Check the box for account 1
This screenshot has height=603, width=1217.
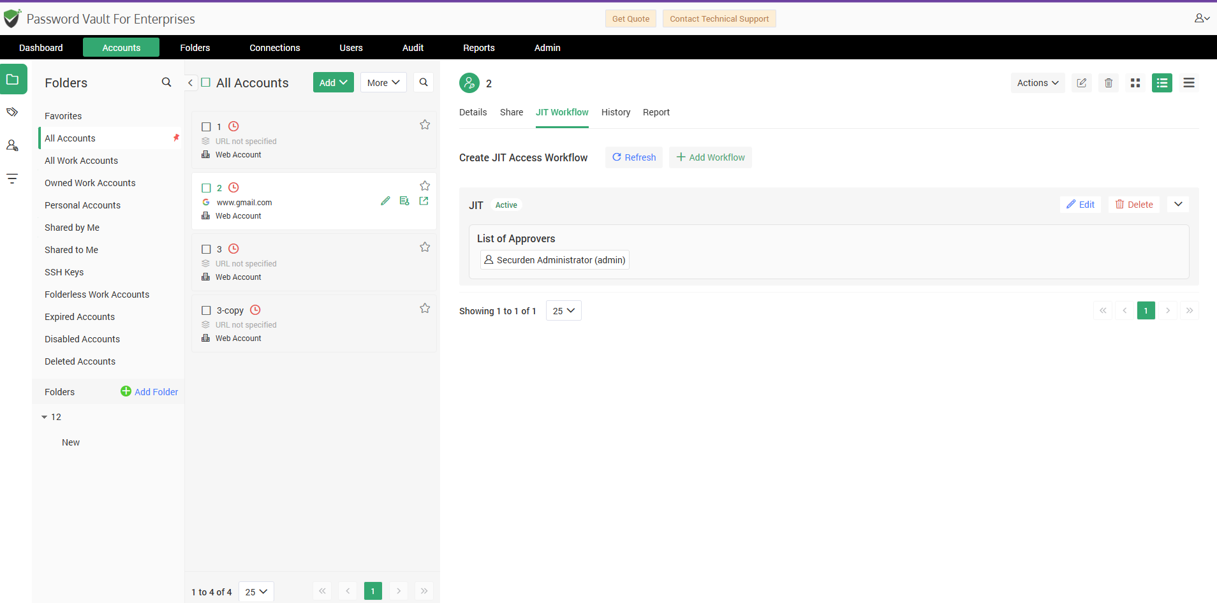click(x=206, y=127)
